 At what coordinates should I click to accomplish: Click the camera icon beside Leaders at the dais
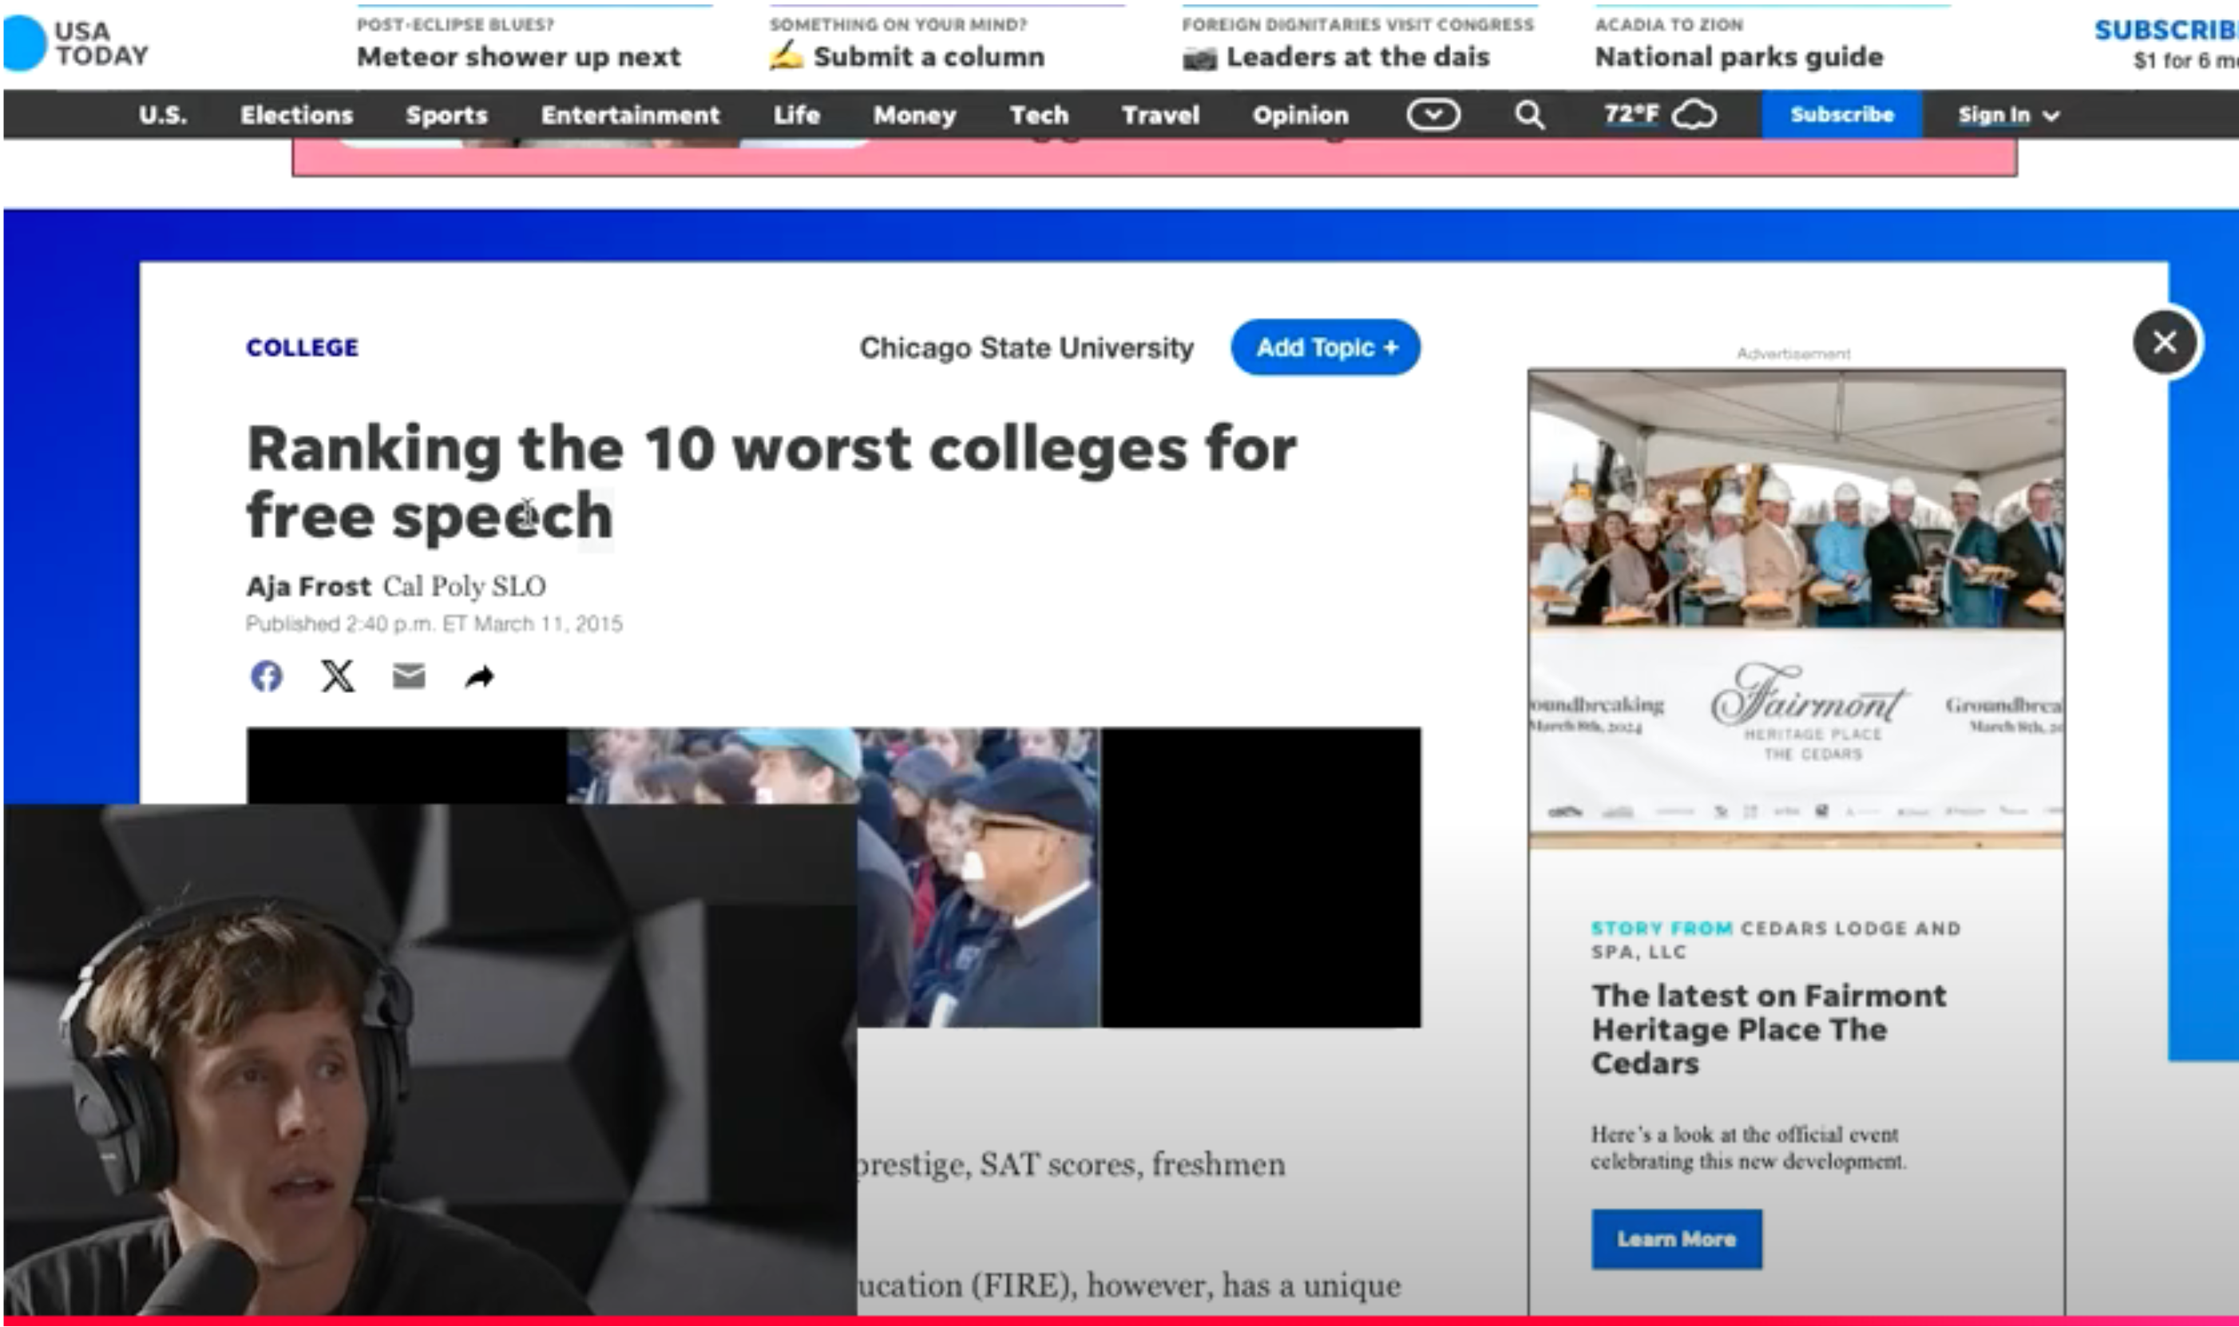tap(1200, 59)
